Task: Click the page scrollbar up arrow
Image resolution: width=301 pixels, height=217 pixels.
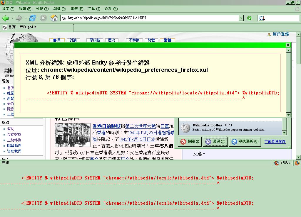Action: pos(299,35)
